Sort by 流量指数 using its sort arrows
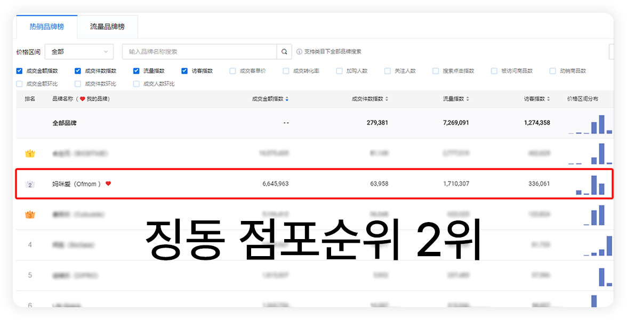Viewport: 627px width, 320px height. [x=468, y=99]
